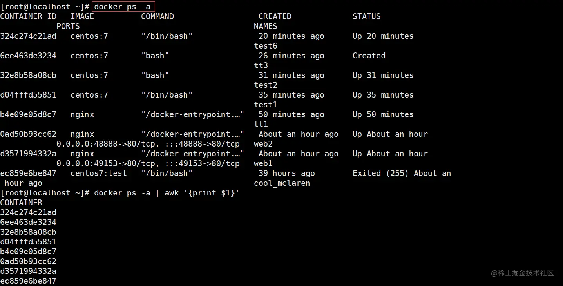Click the '20 minutes ago' created time
This screenshot has width=563, height=286.
point(291,36)
